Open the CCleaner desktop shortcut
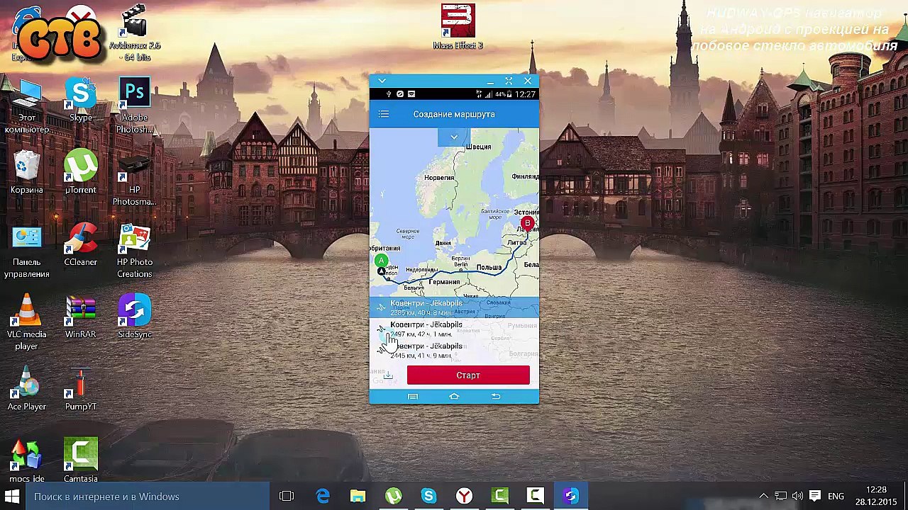This screenshot has width=908, height=510. point(81,245)
